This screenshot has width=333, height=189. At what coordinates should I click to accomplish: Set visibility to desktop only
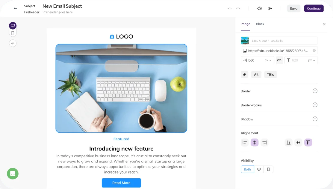[x=259, y=169]
